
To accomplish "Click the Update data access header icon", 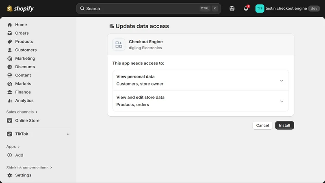I will click(x=112, y=26).
